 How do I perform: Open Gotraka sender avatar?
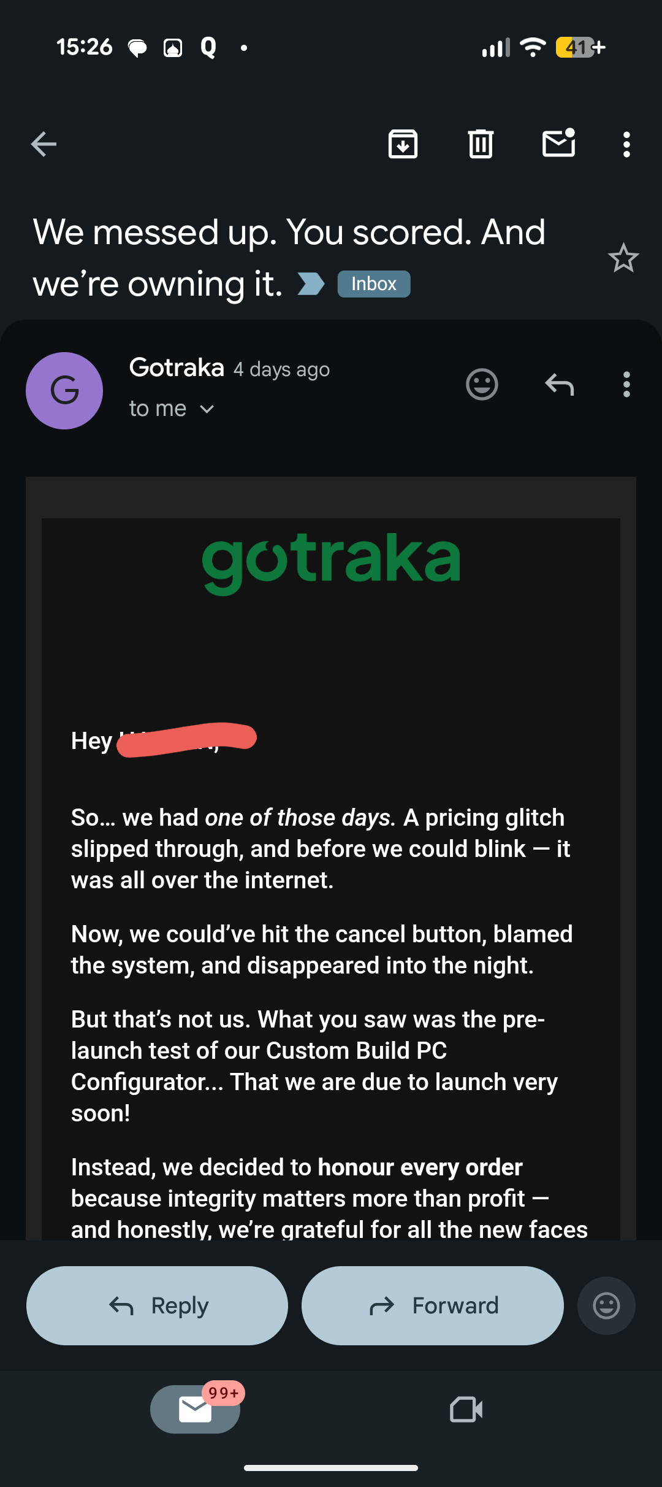[64, 391]
